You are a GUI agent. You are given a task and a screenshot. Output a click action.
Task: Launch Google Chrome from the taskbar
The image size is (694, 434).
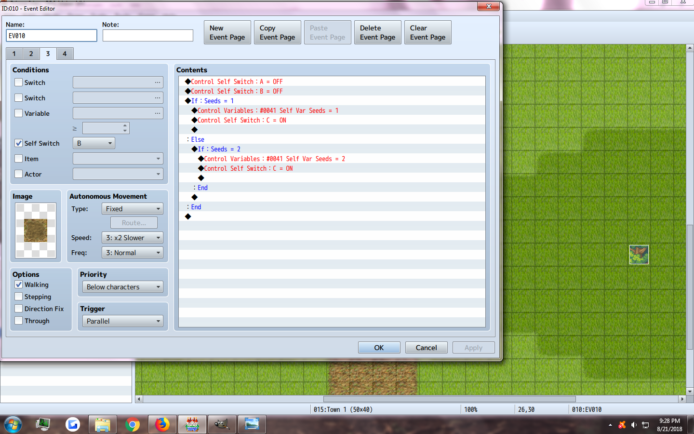tap(133, 424)
